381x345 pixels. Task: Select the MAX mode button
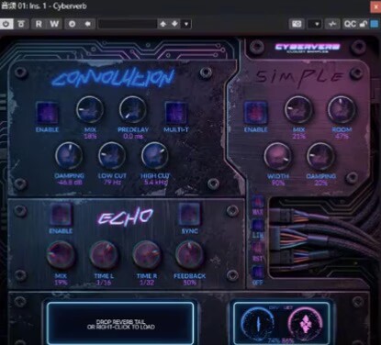tap(258, 202)
